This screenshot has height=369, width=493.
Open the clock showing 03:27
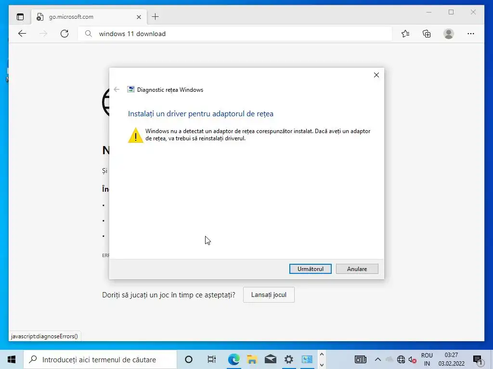click(452, 359)
